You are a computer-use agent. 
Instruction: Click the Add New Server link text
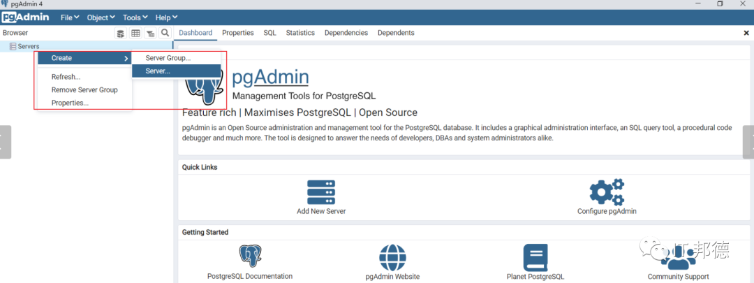pos(321,211)
